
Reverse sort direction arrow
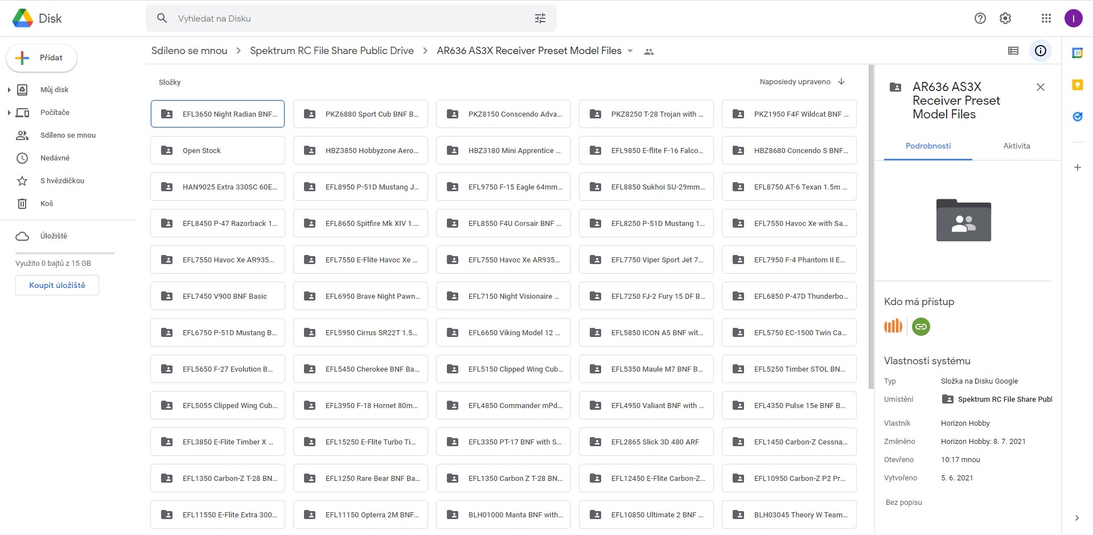pos(841,82)
